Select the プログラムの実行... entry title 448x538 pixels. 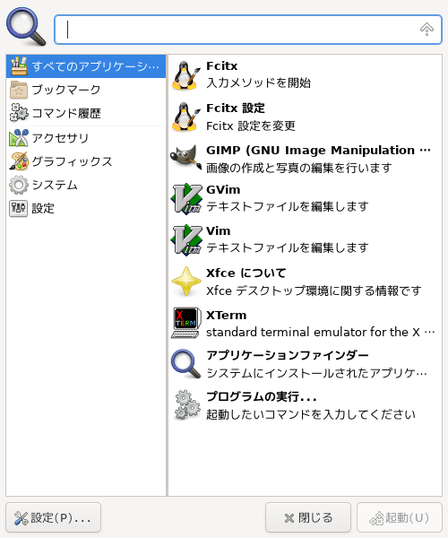[x=262, y=396]
